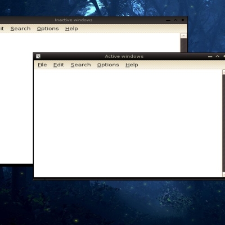Viewport: 225px width, 225px height.
Task: Open Search menu in Active windows
Action: click(x=81, y=65)
